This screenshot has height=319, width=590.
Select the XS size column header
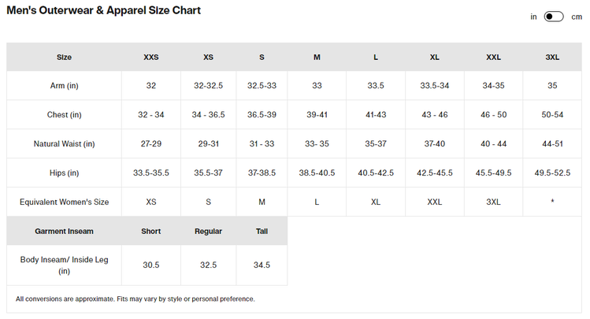point(208,57)
